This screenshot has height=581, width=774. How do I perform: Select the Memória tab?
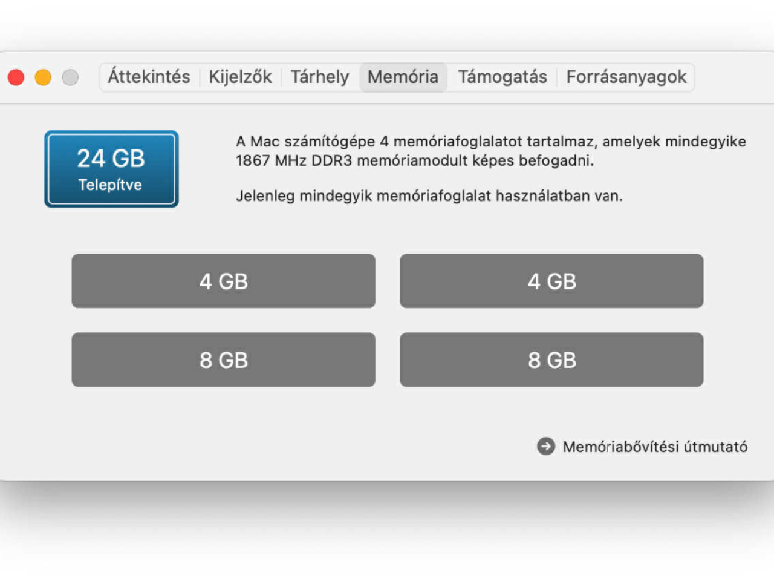403,77
